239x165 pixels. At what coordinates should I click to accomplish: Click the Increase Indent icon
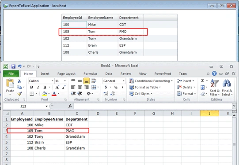pos(80,94)
